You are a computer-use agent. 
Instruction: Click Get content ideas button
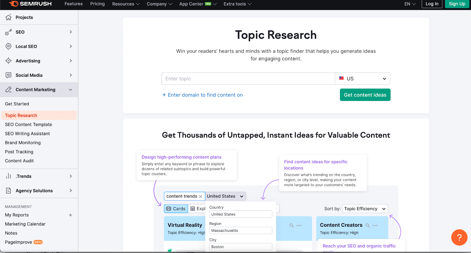pyautogui.click(x=365, y=95)
